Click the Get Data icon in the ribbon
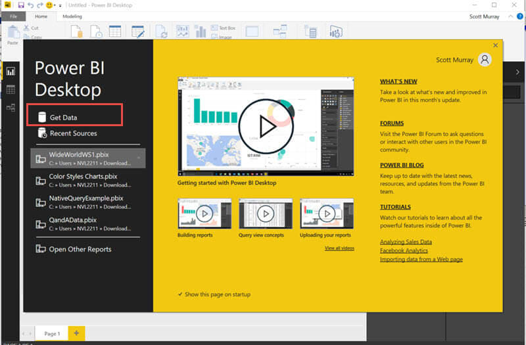Screen dimensions: 526x345 [x=77, y=31]
